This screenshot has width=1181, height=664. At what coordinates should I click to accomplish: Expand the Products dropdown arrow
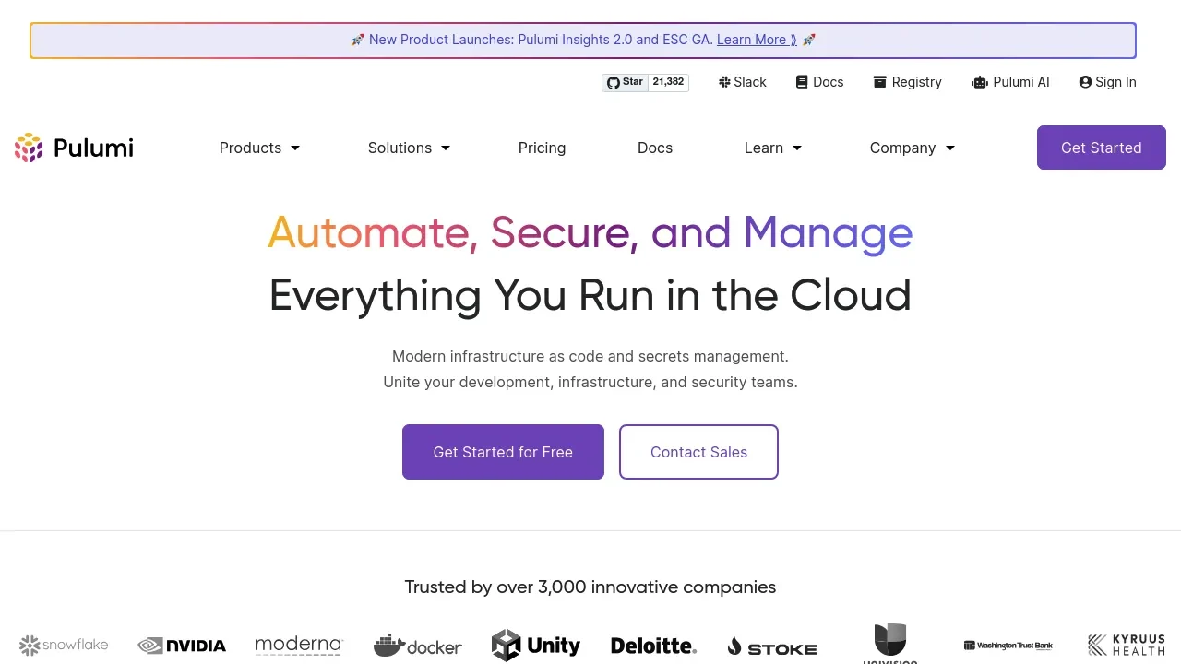295,148
